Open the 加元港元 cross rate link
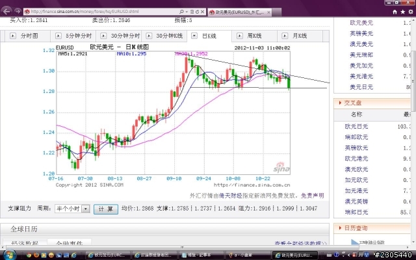 tap(356, 190)
